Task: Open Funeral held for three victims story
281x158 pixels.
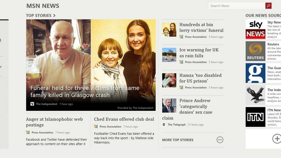Action: tap(85, 91)
